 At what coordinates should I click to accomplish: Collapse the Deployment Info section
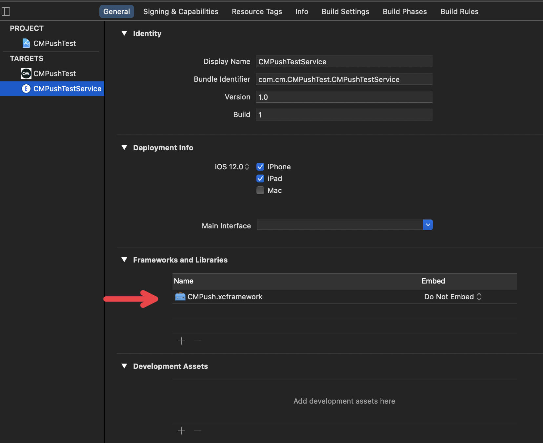coord(124,147)
